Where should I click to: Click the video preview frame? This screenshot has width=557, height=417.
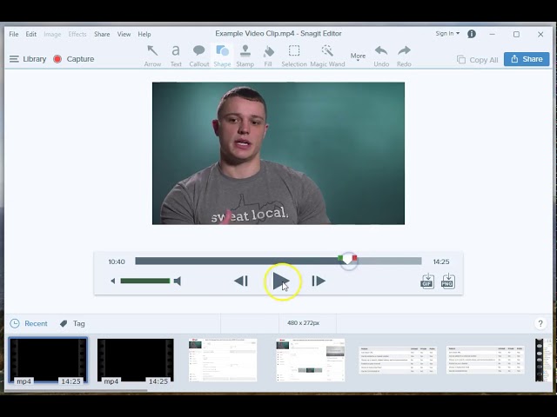pyautogui.click(x=278, y=153)
